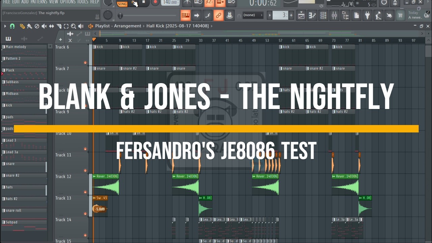432x243 pixels.
Task: Select the Paint brush tool
Action: click(29, 26)
